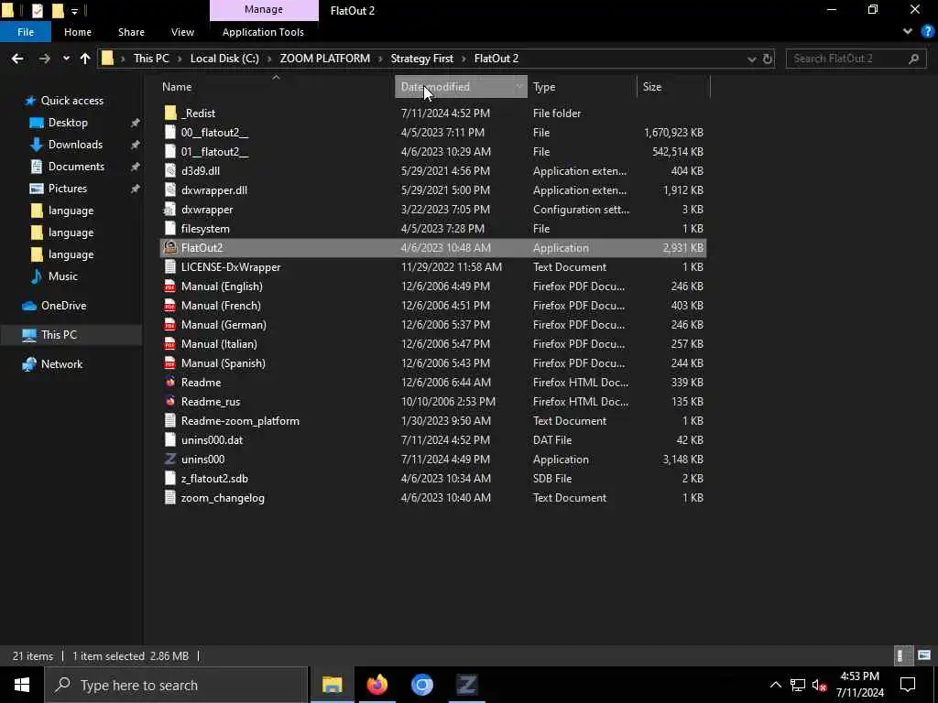Click the Manual (German) PDF icon

coord(170,325)
